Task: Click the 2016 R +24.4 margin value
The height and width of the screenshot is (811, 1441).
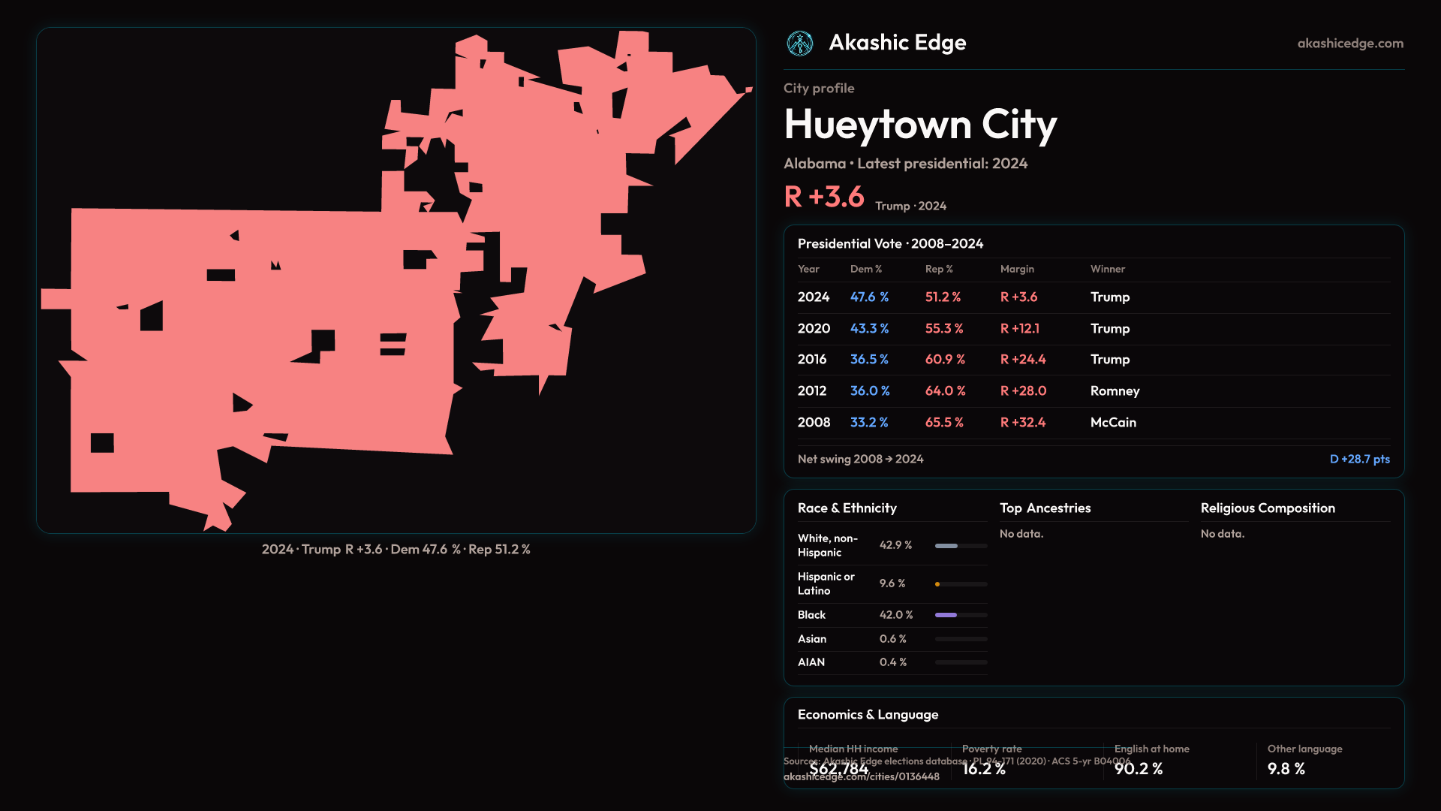Action: click(x=1022, y=360)
